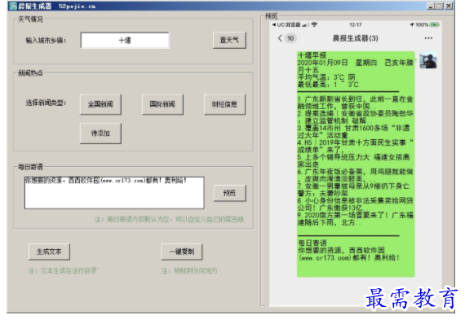Click the app icon in the title bar
465x324 pixels.
(13, 7)
